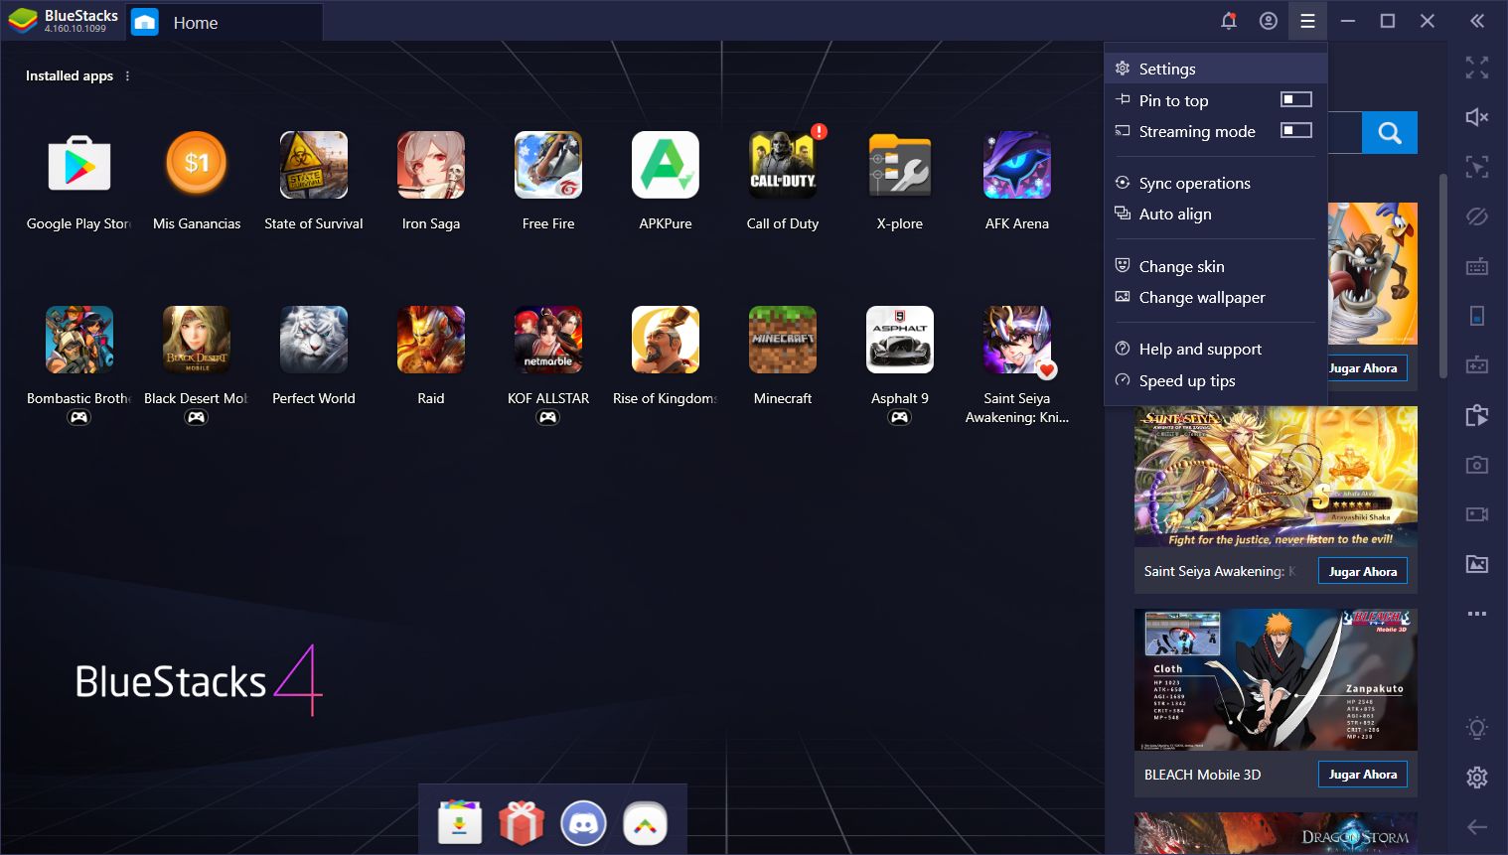
Task: Open more options ellipsis in sidebar
Action: click(1477, 614)
